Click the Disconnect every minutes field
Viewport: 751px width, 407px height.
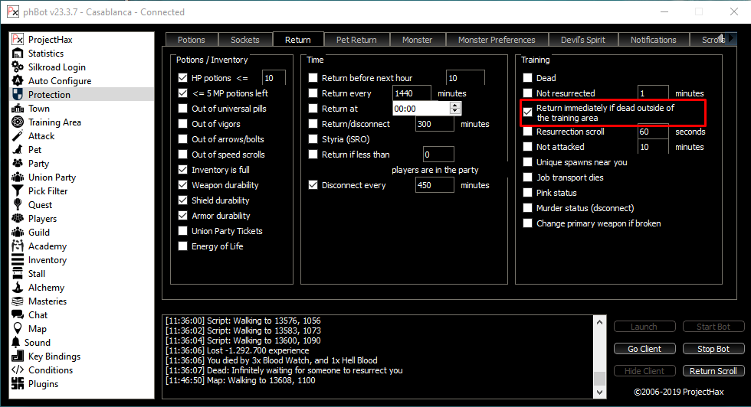pyautogui.click(x=434, y=185)
